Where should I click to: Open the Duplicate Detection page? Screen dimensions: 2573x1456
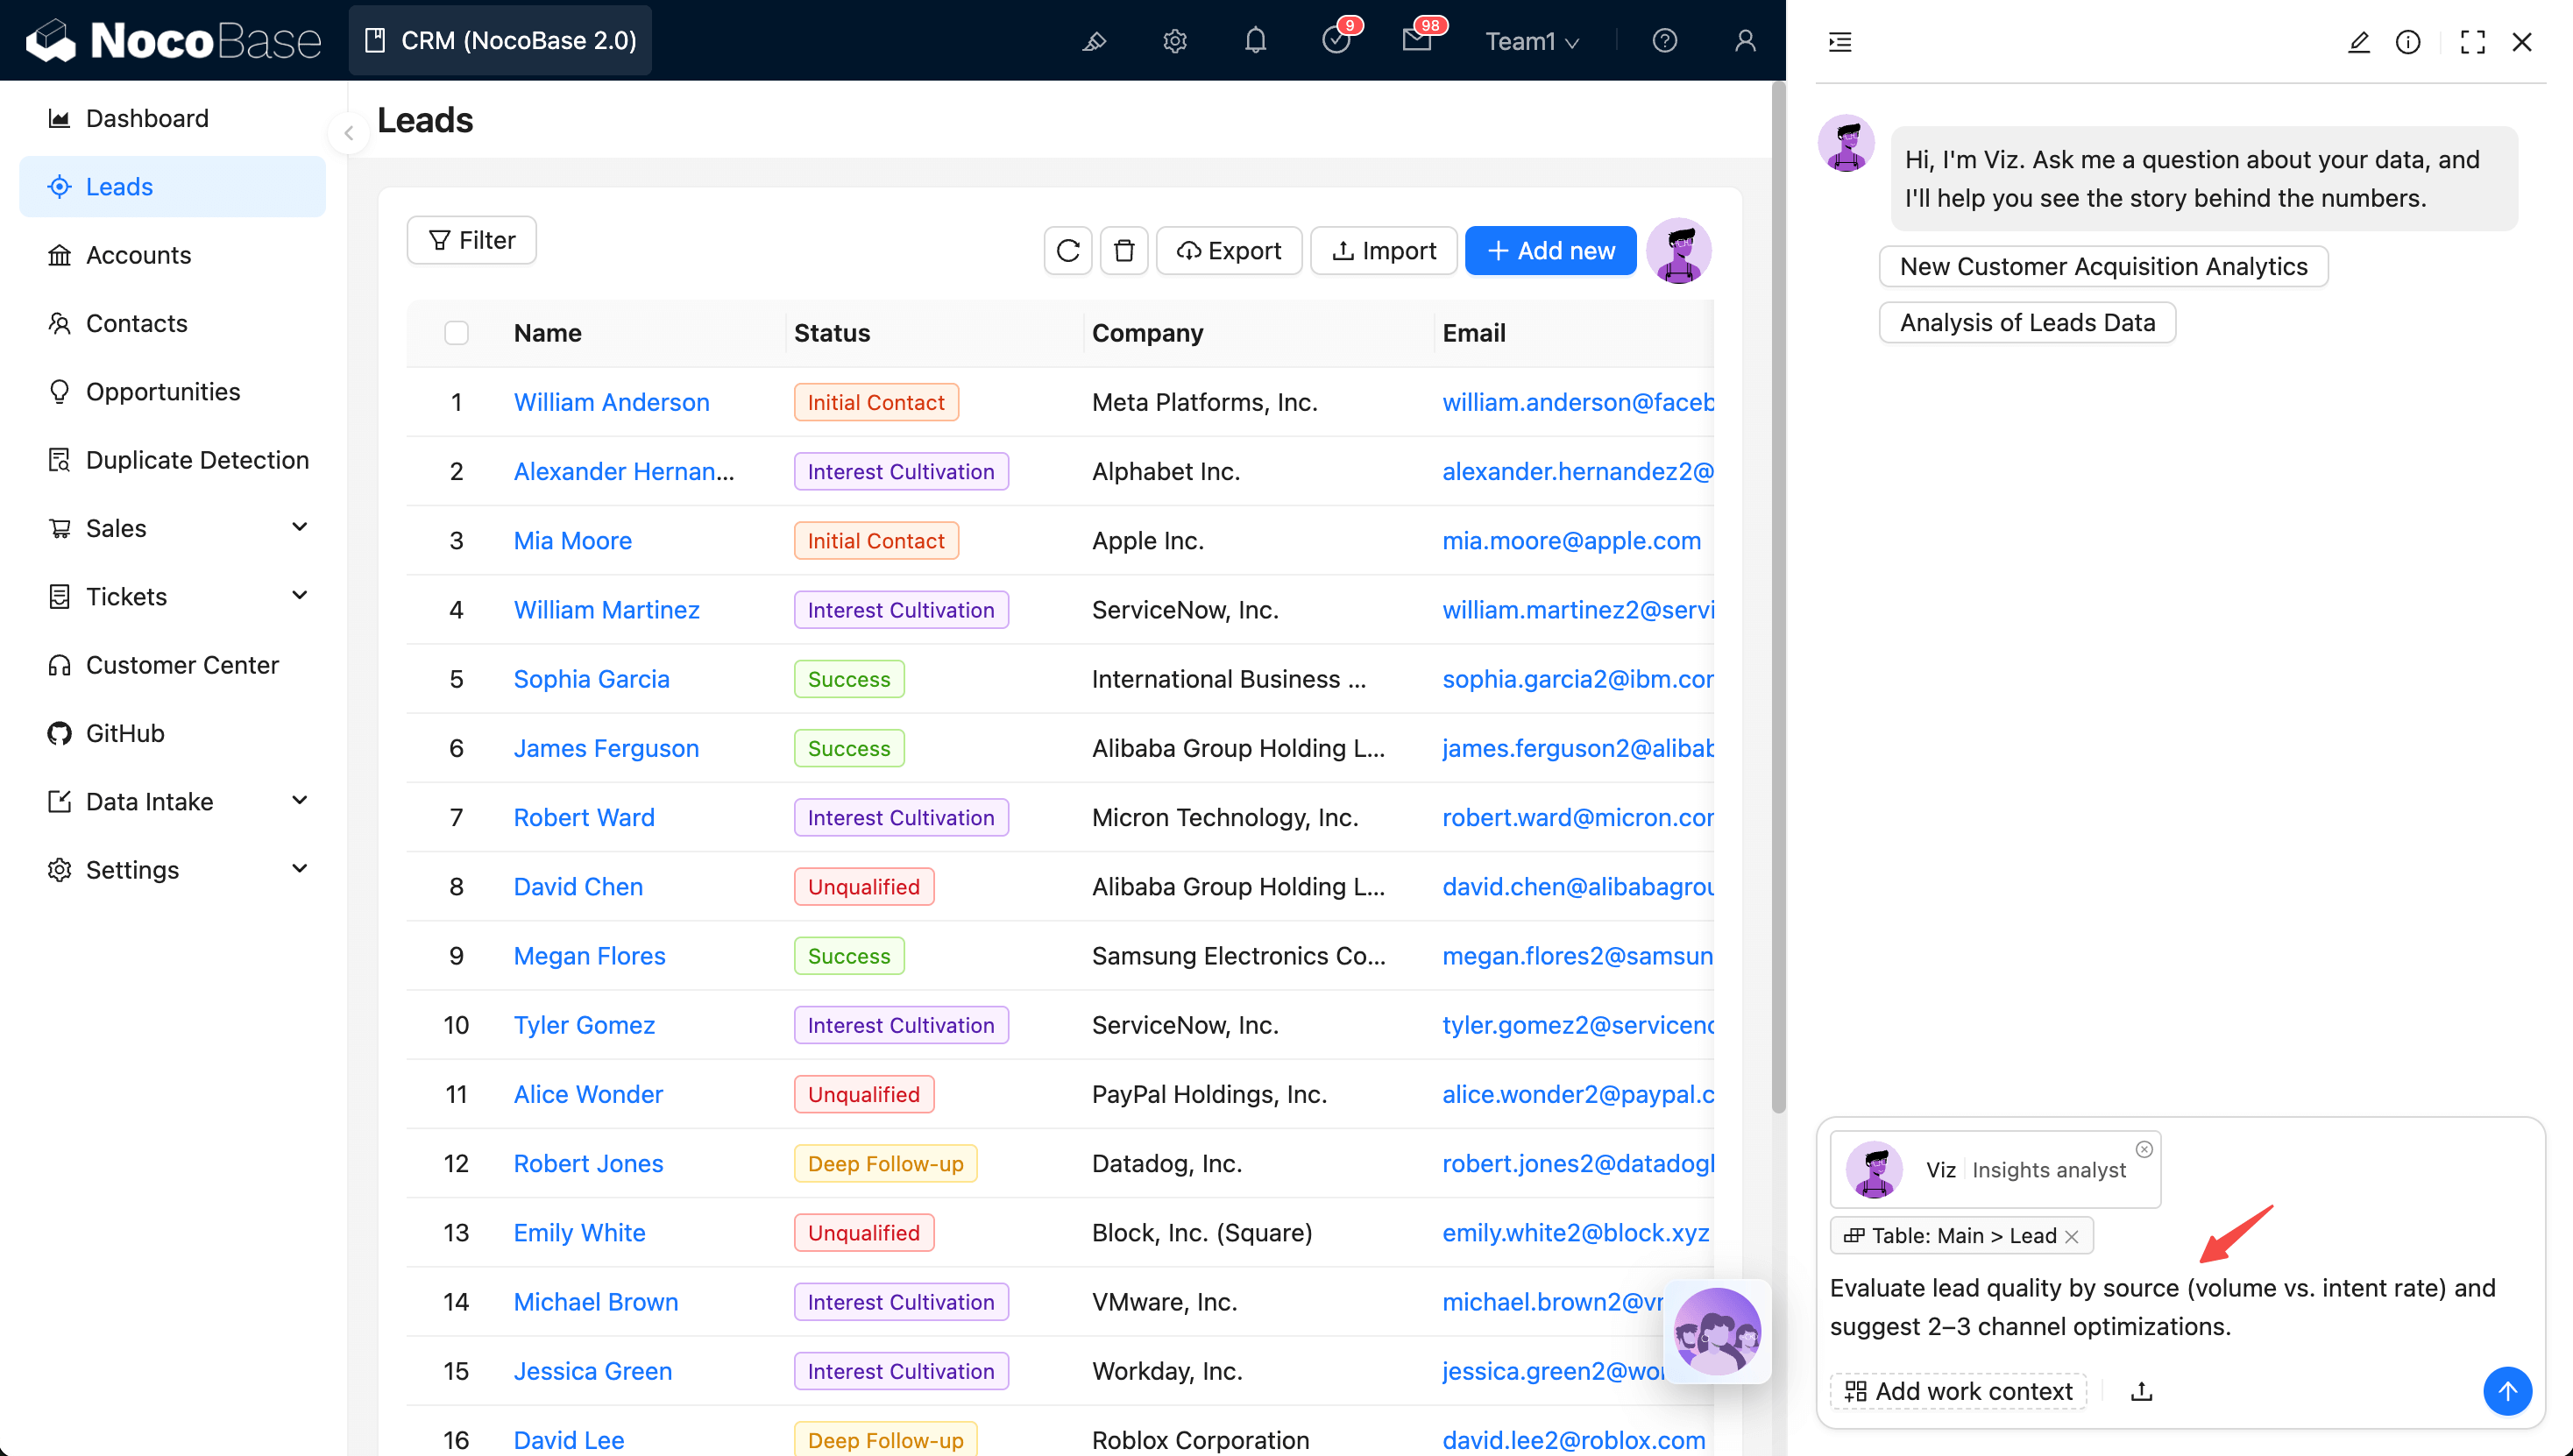[197, 460]
